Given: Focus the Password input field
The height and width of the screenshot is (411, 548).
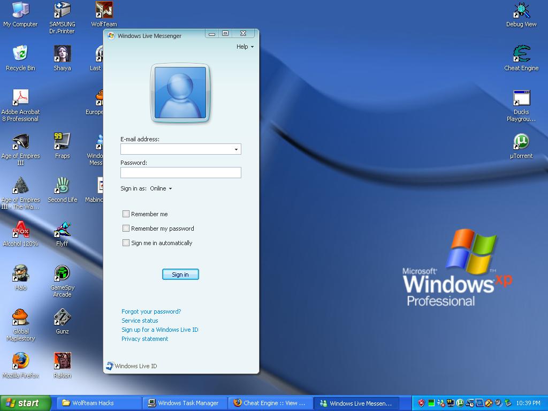Looking at the screenshot, I should [x=181, y=173].
